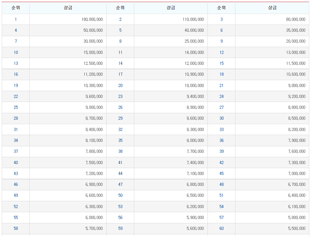Select rank 55 cell
The image size is (311, 236).
point(16,217)
